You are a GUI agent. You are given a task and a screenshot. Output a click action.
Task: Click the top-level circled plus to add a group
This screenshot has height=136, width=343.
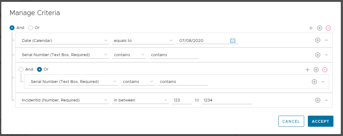(320, 28)
